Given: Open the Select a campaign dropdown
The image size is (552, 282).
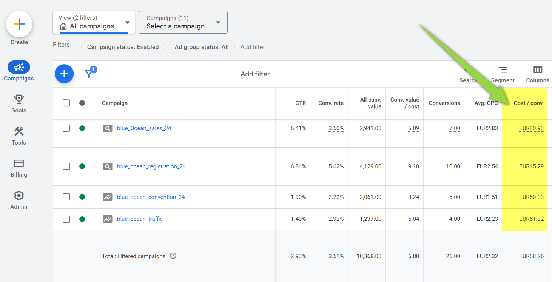Looking at the screenshot, I should click(183, 22).
